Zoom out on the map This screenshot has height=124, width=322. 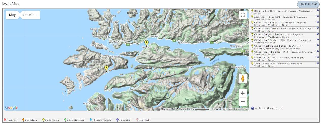243,102
